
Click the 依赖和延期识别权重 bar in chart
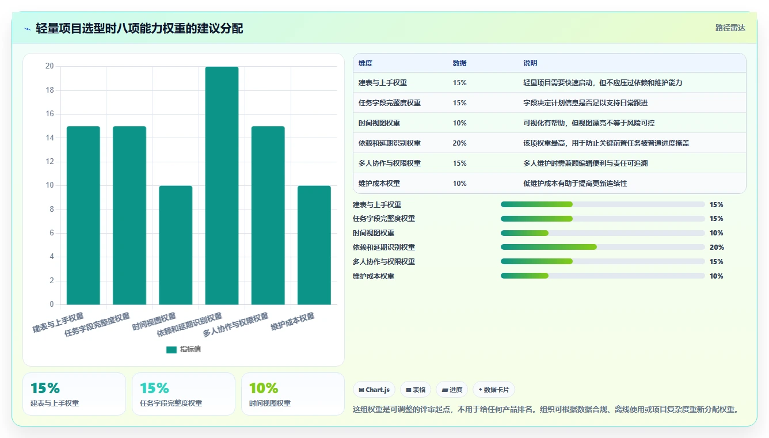[222, 185]
